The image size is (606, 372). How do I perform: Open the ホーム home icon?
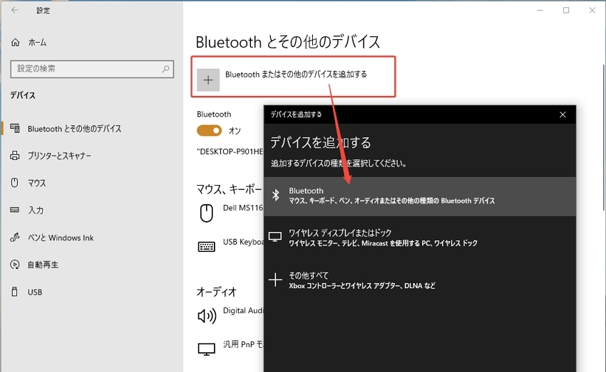pos(16,43)
